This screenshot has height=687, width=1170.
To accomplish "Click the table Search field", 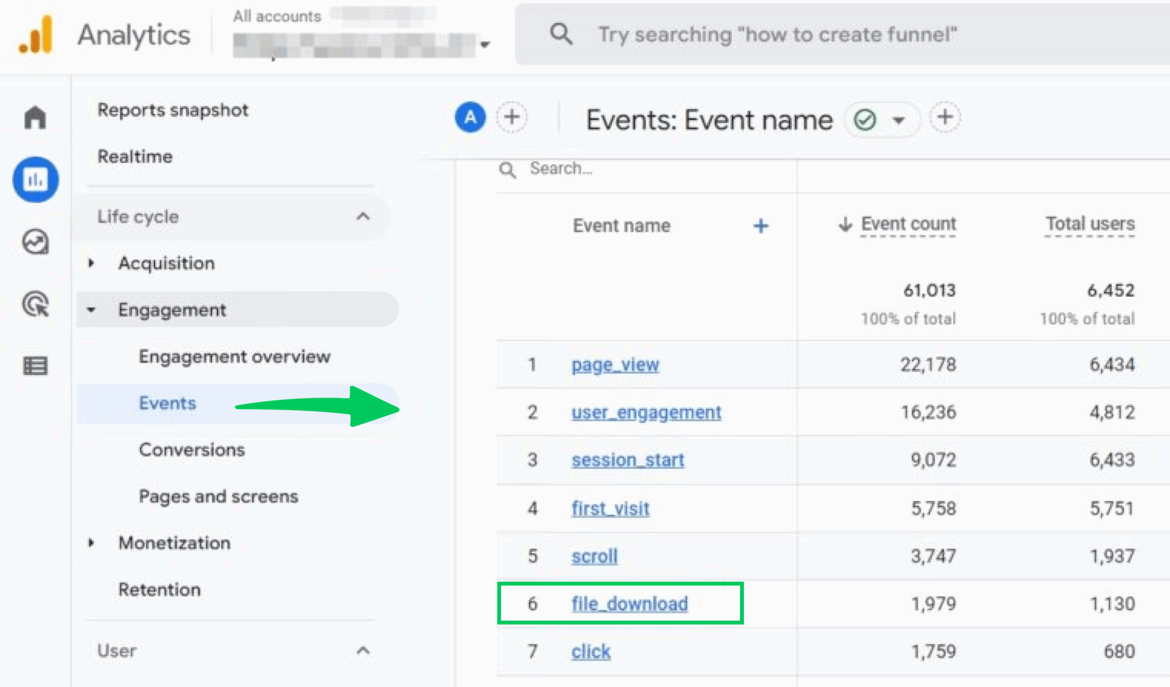I will tap(571, 168).
